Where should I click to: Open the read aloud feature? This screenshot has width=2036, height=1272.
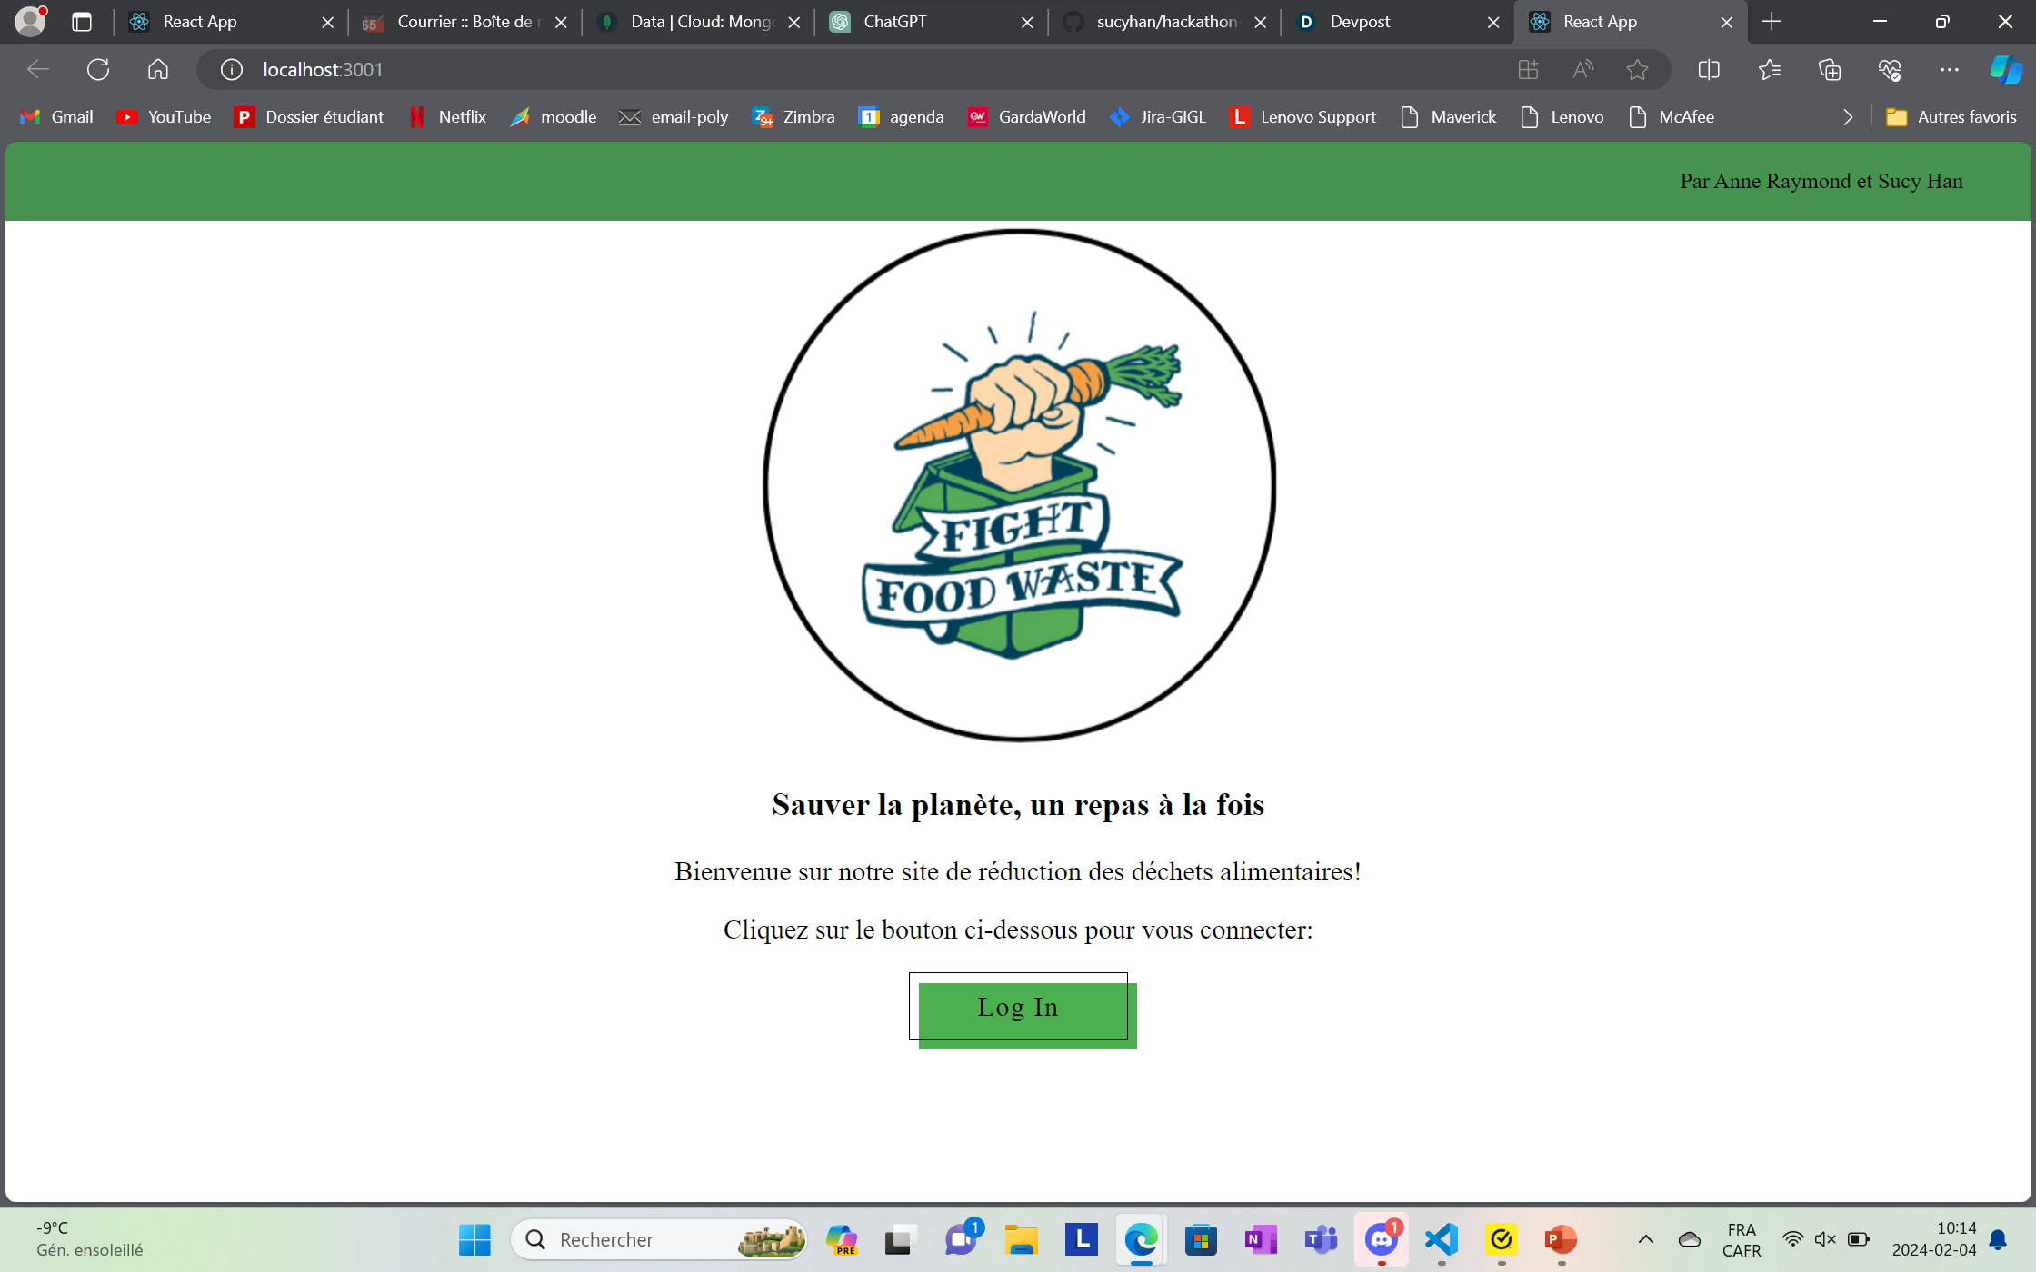pyautogui.click(x=1582, y=69)
